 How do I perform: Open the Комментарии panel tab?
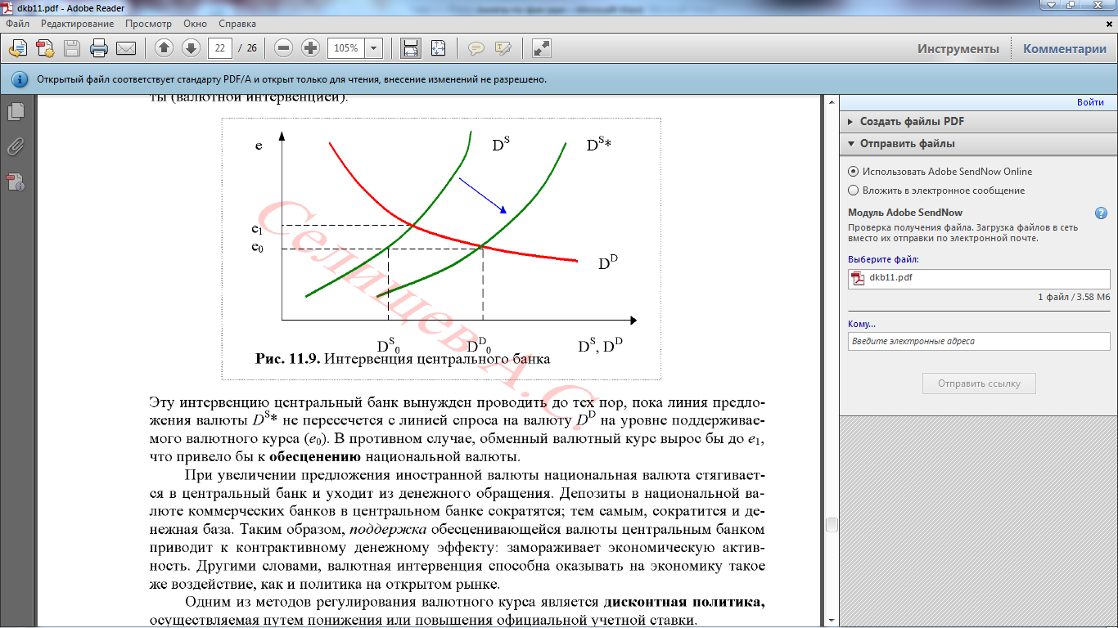pyautogui.click(x=1064, y=48)
